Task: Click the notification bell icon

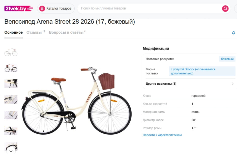Action: 233,33
